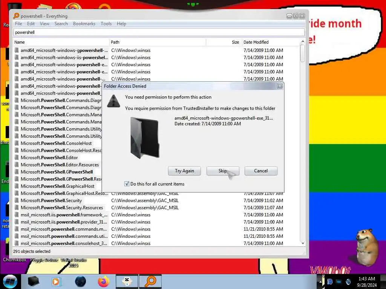This screenshot has height=289, width=386.
Task: Open the Windows Start button
Action: coord(10,281)
